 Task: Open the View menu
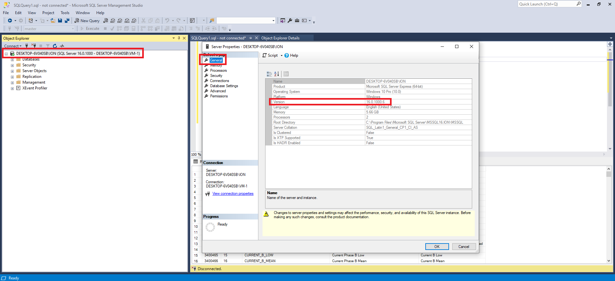click(32, 13)
